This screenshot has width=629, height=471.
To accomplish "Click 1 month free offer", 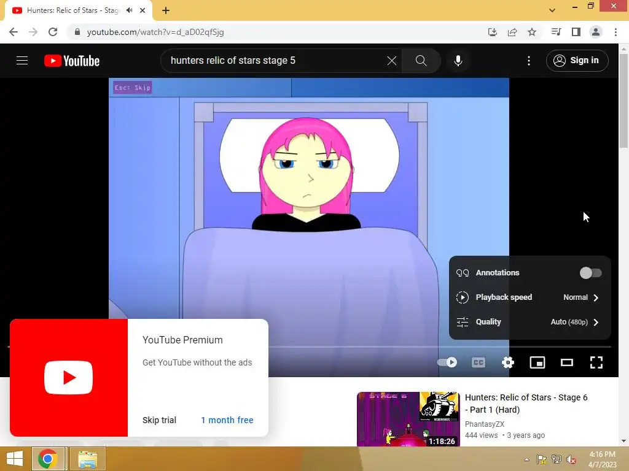I will pyautogui.click(x=227, y=420).
